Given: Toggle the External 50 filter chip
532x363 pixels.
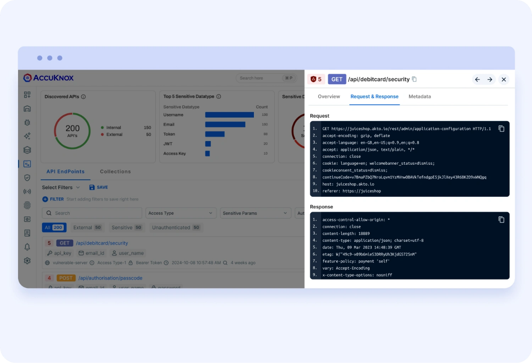Looking at the screenshot, I should 87,227.
